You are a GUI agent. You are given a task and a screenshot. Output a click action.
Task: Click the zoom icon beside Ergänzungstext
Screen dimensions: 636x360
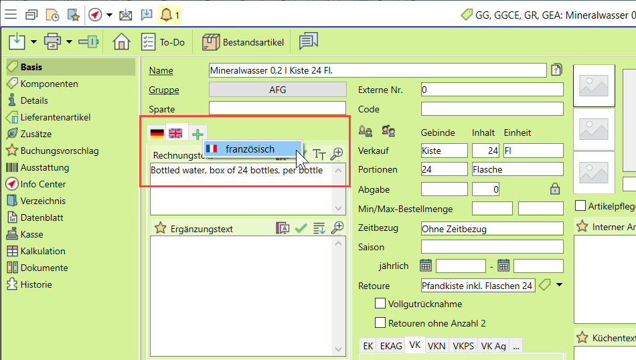coord(338,228)
